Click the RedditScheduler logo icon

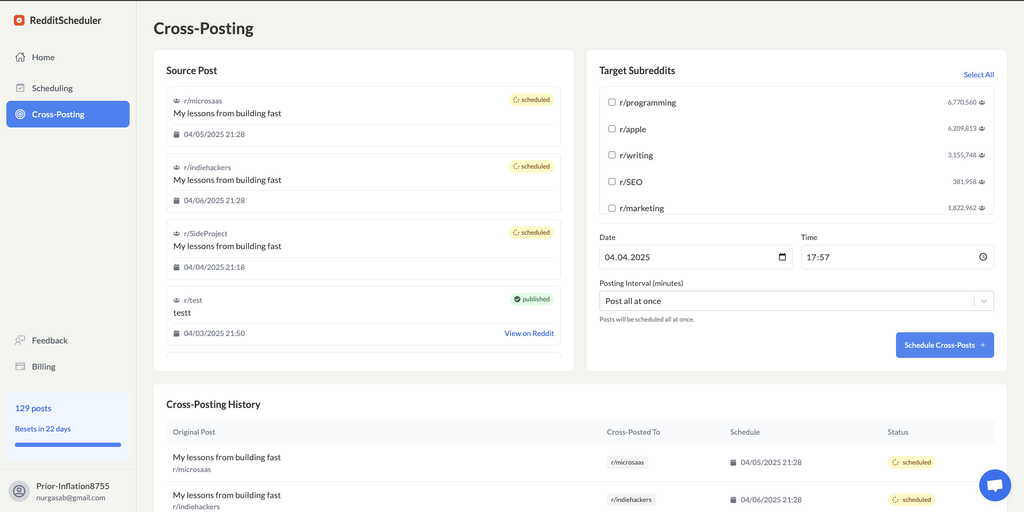tap(19, 20)
